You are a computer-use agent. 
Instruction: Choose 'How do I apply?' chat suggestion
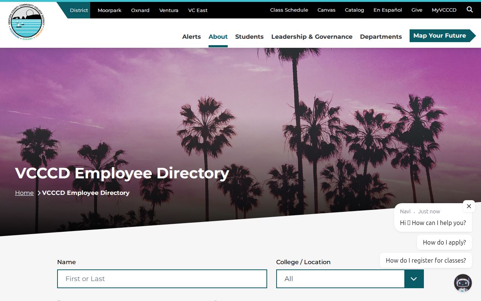445,242
